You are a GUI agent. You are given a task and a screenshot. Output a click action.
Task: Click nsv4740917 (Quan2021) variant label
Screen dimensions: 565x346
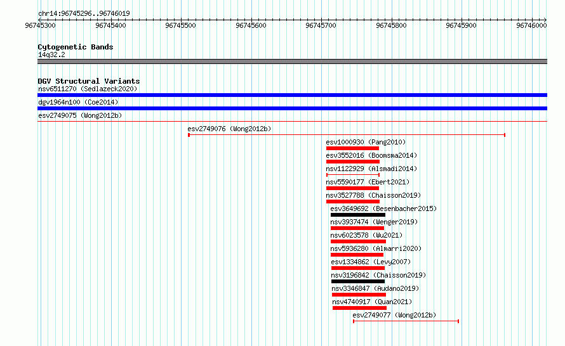372,302
